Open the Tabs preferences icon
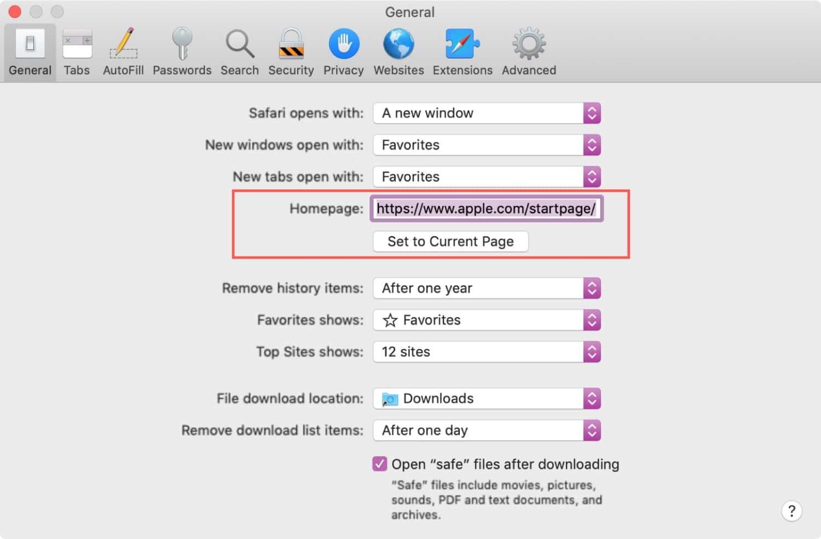Viewport: 821px width, 539px height. click(x=77, y=44)
